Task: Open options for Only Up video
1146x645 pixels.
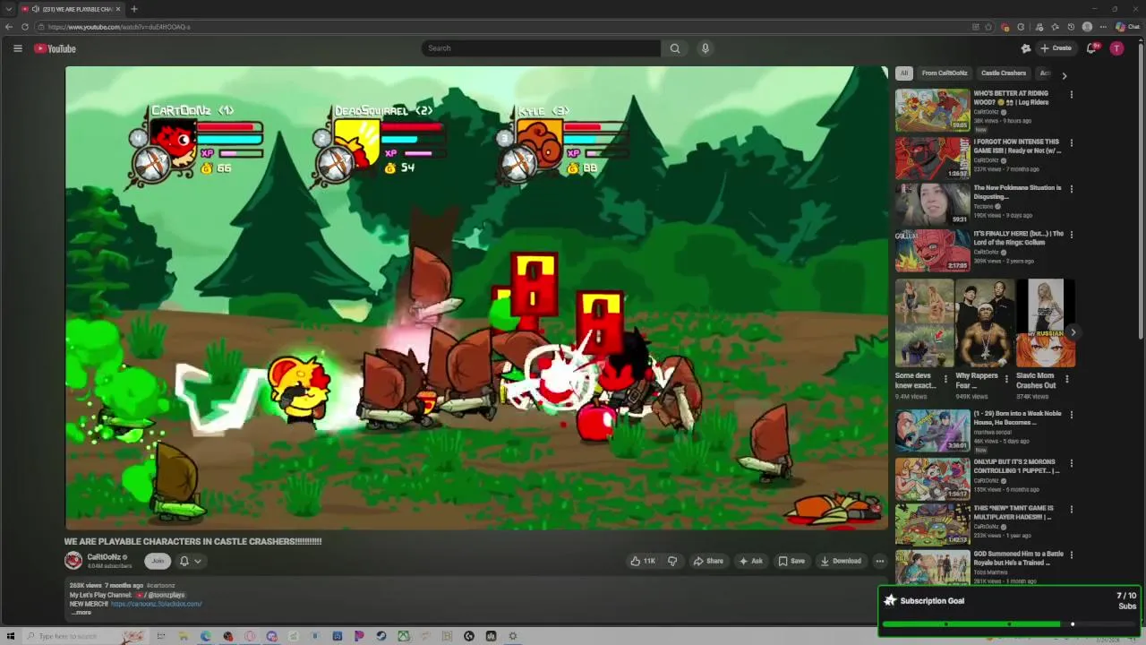Action: point(1071,464)
